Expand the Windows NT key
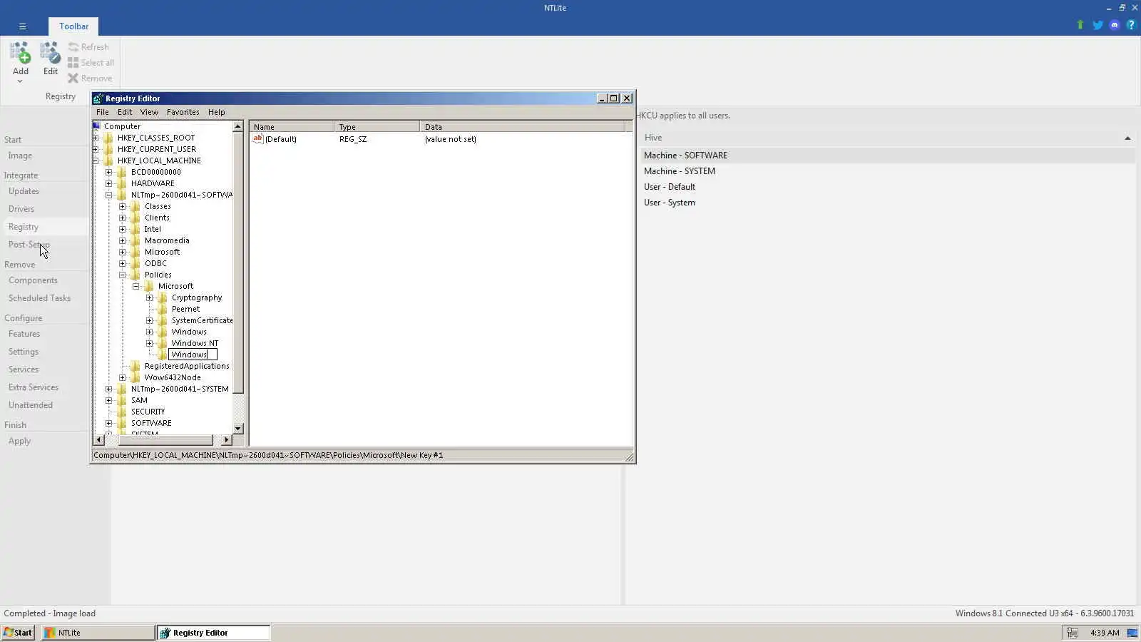 [x=150, y=343]
